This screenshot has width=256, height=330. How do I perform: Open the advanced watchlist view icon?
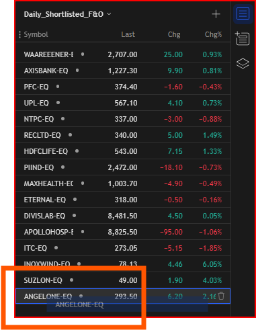click(x=243, y=38)
